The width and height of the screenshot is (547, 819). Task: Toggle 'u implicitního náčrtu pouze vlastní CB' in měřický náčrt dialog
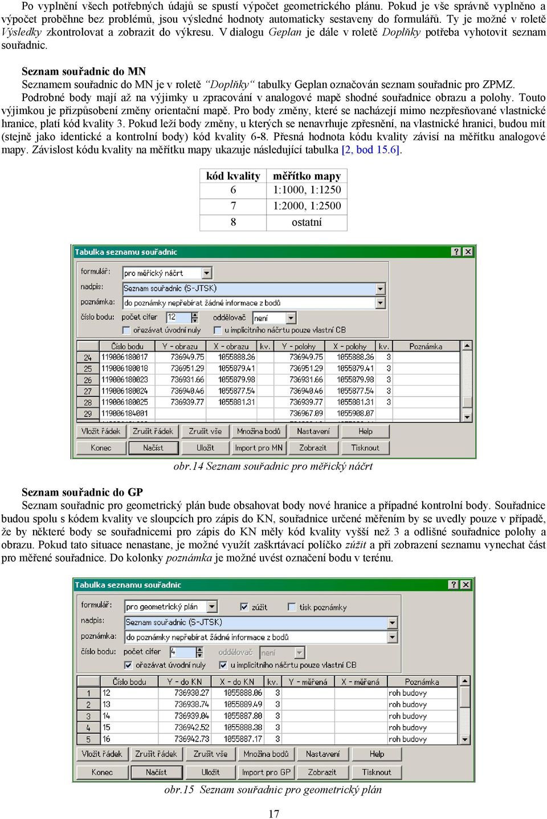click(x=217, y=330)
